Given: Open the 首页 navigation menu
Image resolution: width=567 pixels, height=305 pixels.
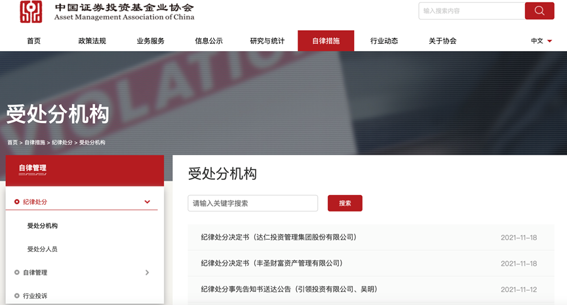Looking at the screenshot, I should pos(33,41).
